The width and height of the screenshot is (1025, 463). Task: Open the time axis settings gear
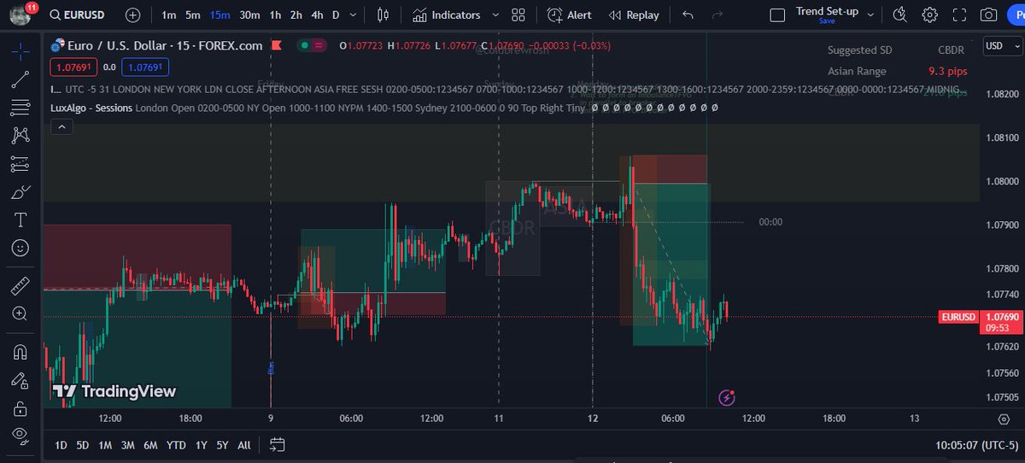[1004, 419]
